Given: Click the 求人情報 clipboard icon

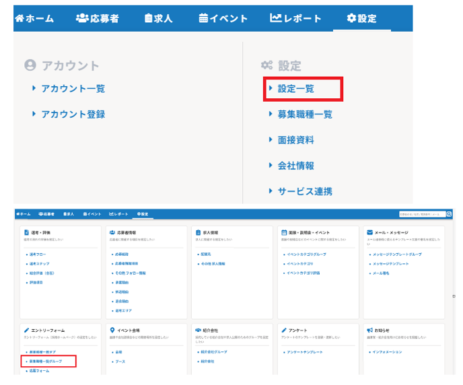Looking at the screenshot, I should coord(198,232).
